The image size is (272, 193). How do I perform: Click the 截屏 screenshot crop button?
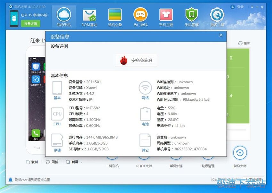[72, 162]
